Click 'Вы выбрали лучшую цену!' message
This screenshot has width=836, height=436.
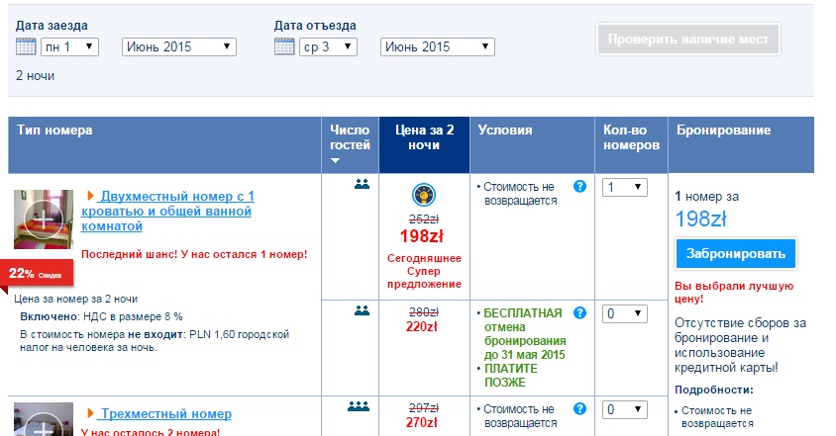734,293
